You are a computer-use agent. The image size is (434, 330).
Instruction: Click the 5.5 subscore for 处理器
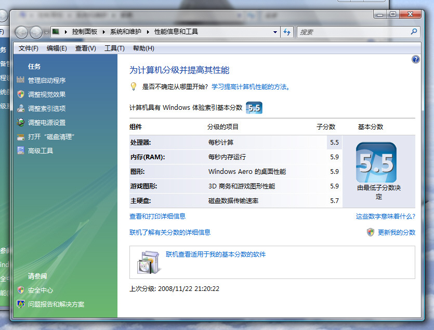pos(334,143)
